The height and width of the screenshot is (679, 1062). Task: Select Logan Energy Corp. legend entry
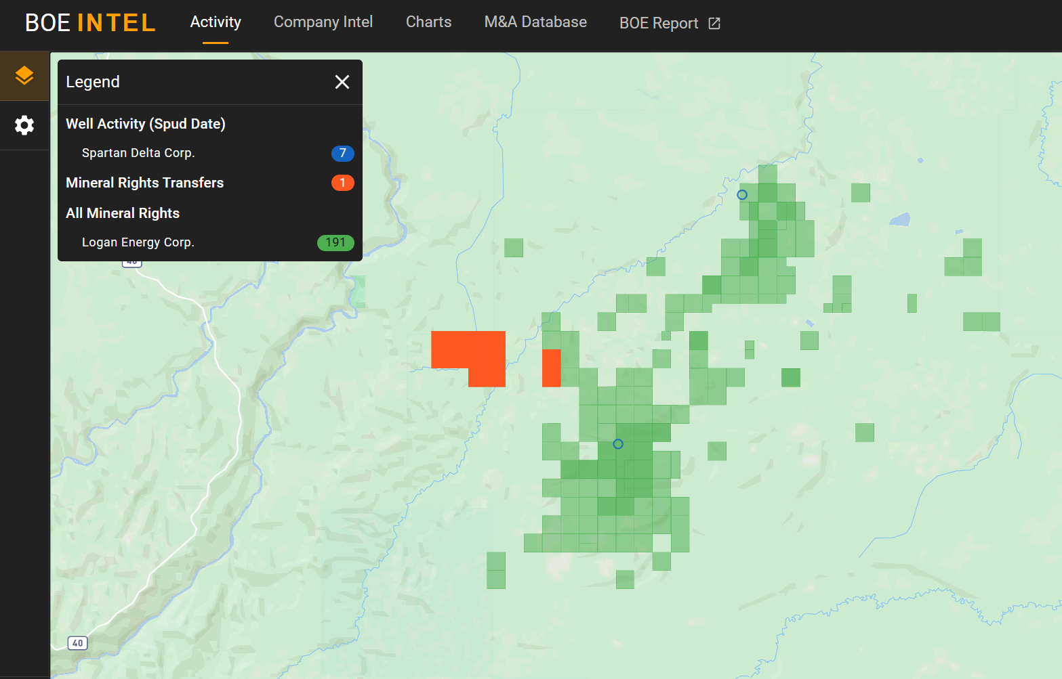click(138, 242)
